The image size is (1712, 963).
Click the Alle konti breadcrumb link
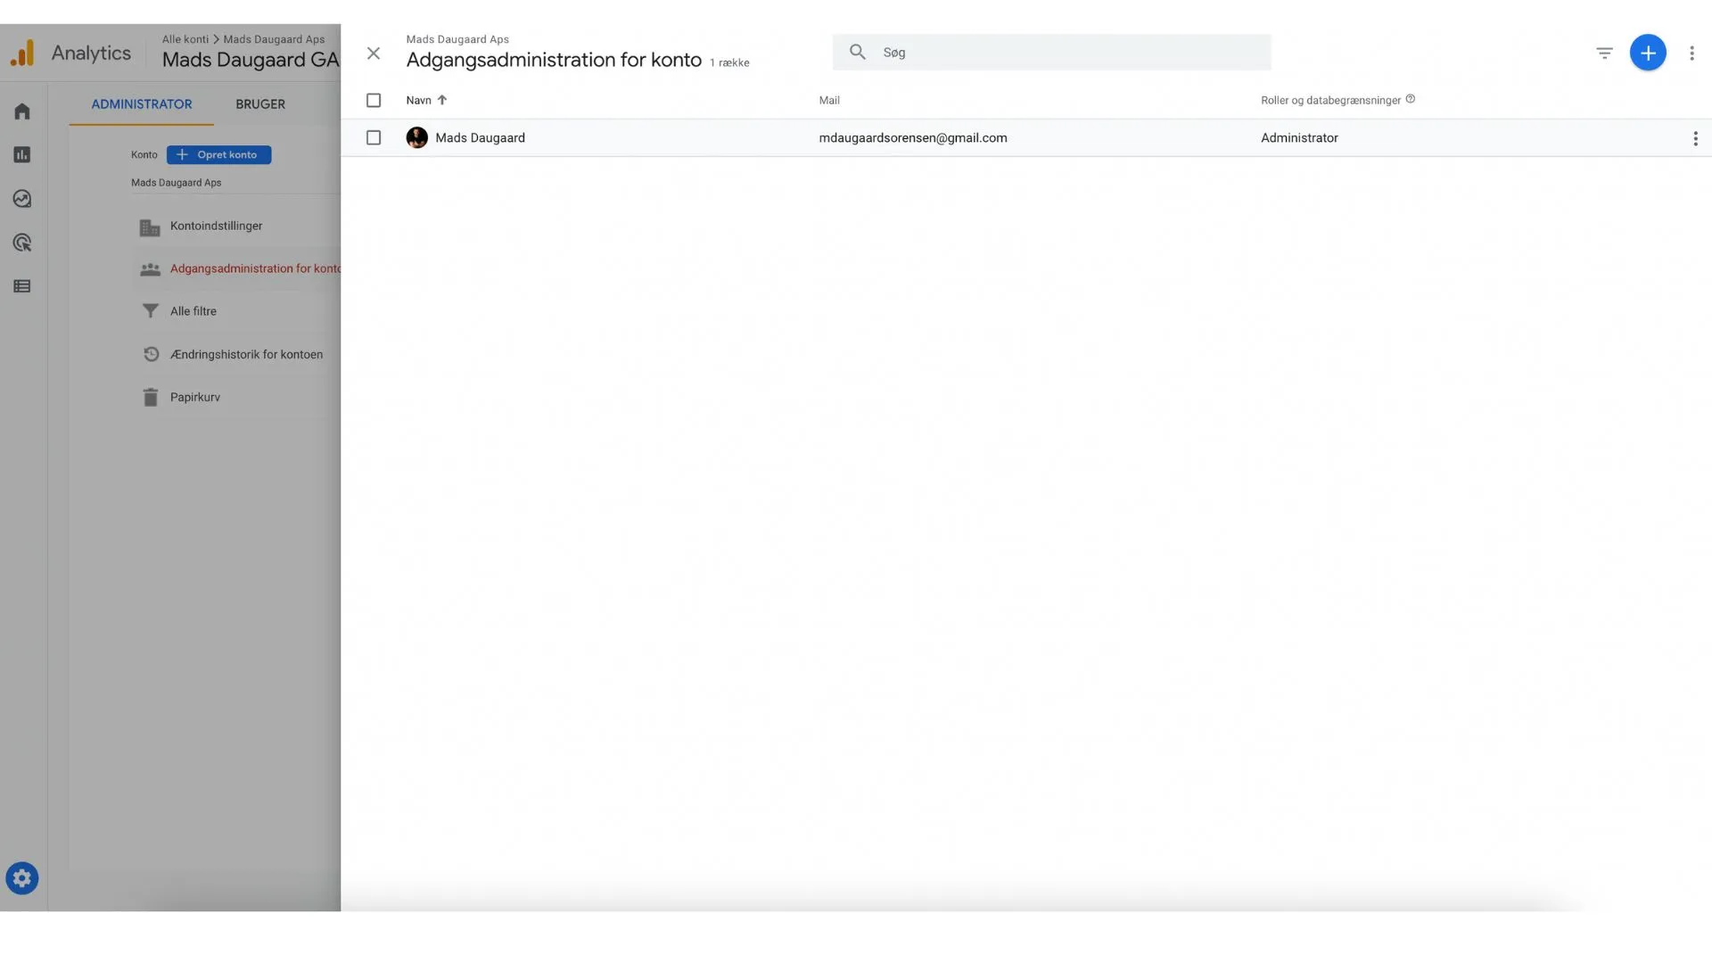click(x=185, y=39)
